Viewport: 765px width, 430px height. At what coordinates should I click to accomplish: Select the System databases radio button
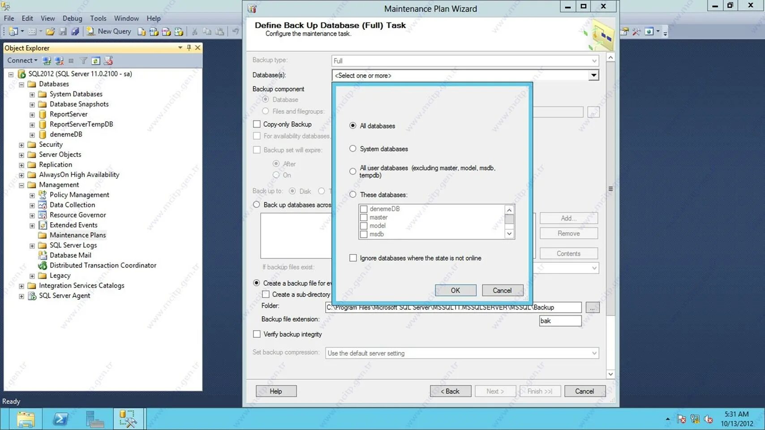(353, 148)
